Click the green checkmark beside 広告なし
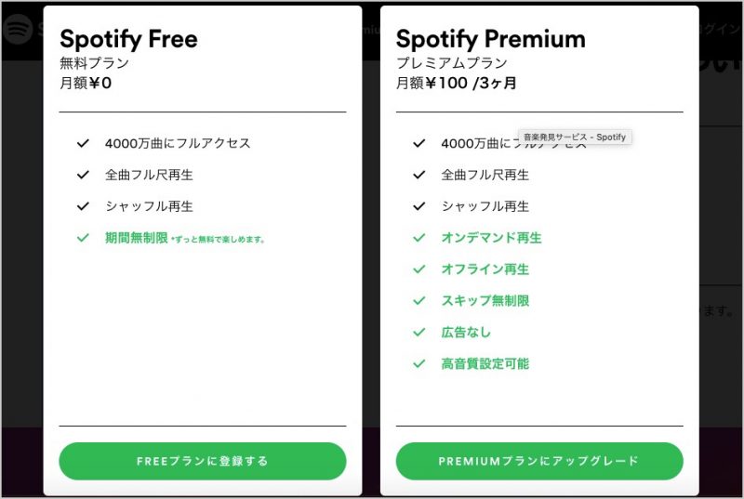The height and width of the screenshot is (499, 744). pos(419,332)
